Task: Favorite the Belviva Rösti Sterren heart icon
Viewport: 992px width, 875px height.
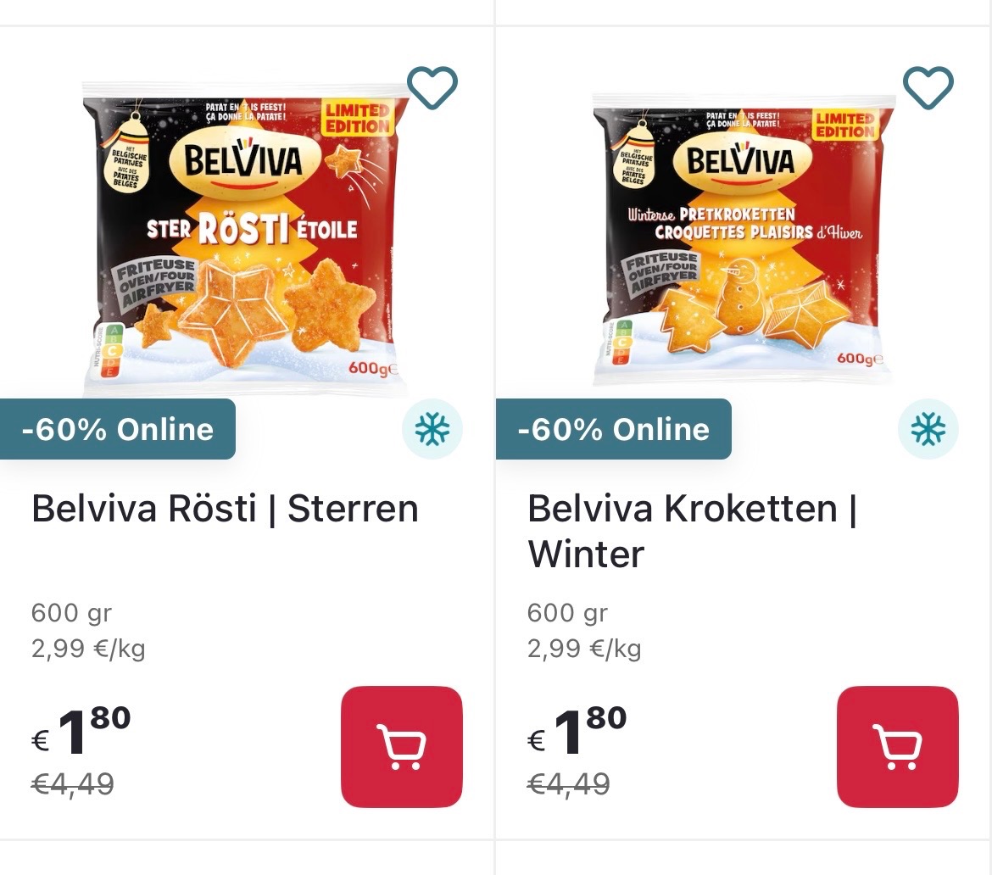Action: point(432,86)
